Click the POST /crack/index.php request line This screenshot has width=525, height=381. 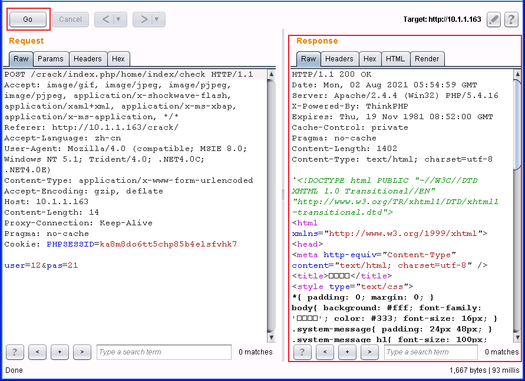129,74
